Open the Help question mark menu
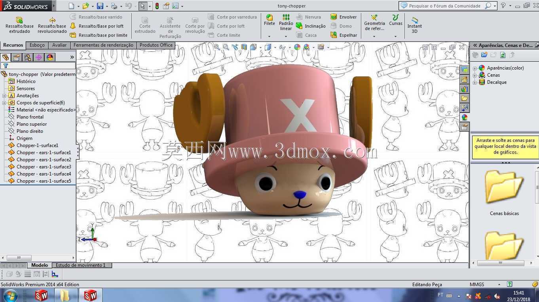This screenshot has height=302, width=539. (x=503, y=6)
